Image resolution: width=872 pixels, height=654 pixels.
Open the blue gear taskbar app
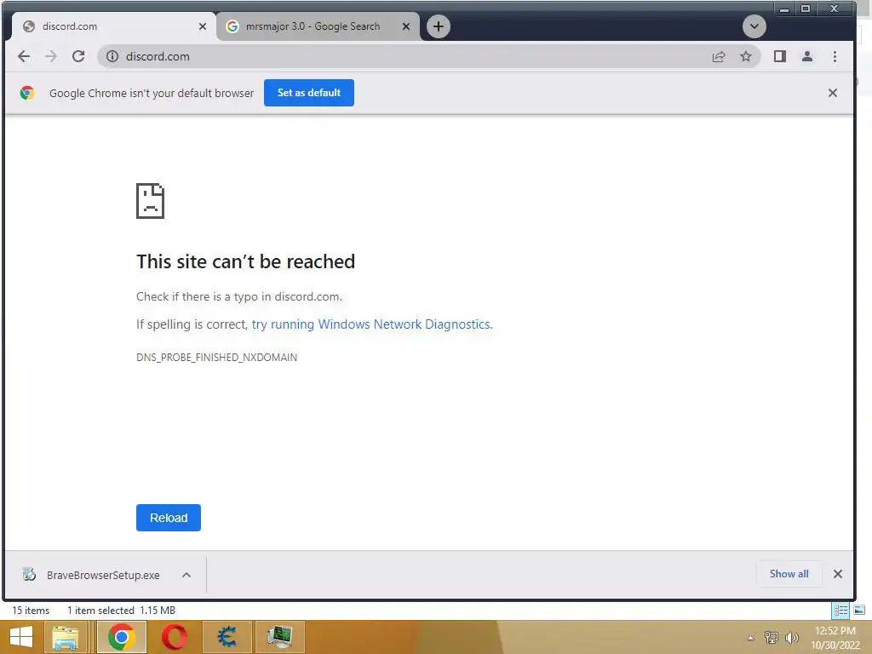(227, 637)
